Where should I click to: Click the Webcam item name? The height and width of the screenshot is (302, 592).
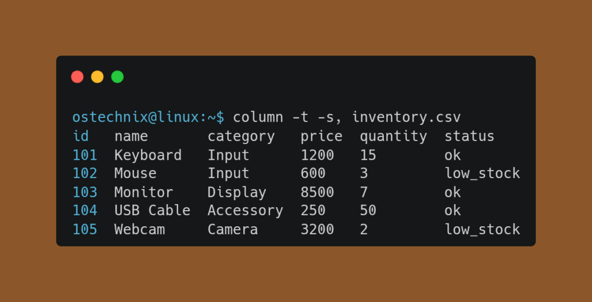(x=139, y=229)
